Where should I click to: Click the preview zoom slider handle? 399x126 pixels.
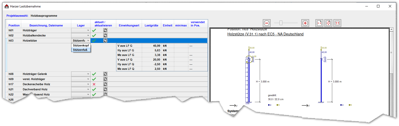pyautogui.click(x=281, y=23)
